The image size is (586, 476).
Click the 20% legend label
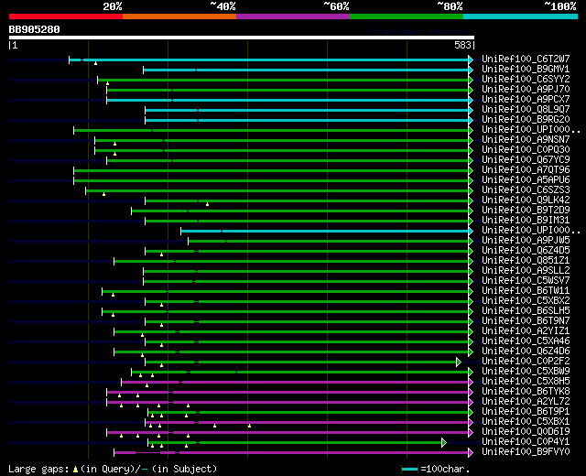113,6
